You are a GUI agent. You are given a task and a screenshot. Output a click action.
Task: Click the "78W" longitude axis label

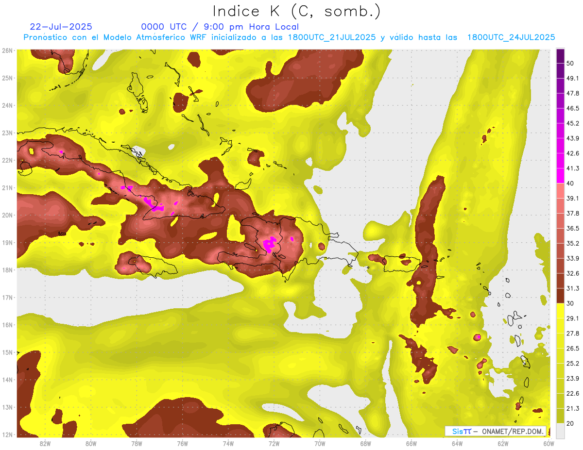click(x=137, y=444)
